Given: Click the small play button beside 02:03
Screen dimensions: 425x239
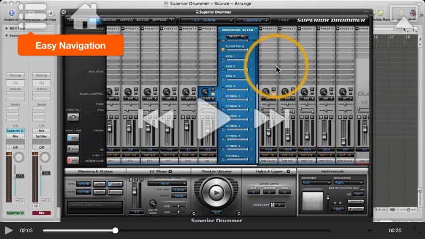Looking at the screenshot, I should pos(9,231).
